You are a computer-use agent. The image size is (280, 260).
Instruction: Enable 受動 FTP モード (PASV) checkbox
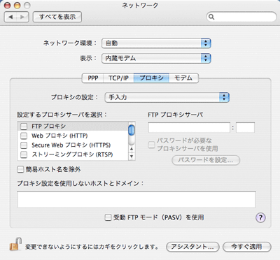point(108,217)
